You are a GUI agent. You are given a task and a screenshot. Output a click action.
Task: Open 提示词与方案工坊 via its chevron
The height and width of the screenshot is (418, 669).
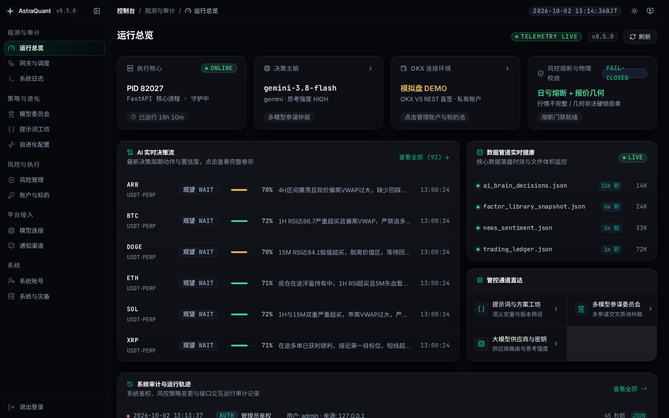(x=556, y=309)
